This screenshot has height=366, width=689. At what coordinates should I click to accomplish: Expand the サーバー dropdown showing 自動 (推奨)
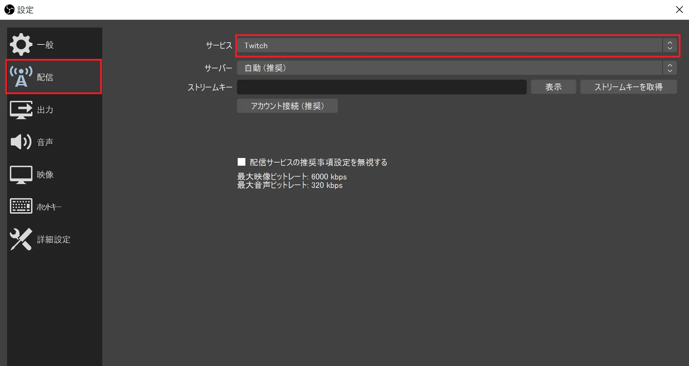coord(457,68)
